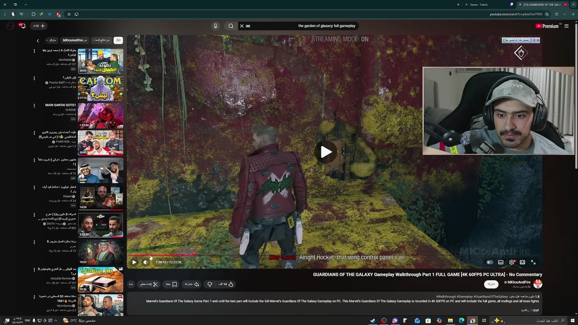Click the YouTube Premium logo
The height and width of the screenshot is (325, 578).
coord(547,26)
